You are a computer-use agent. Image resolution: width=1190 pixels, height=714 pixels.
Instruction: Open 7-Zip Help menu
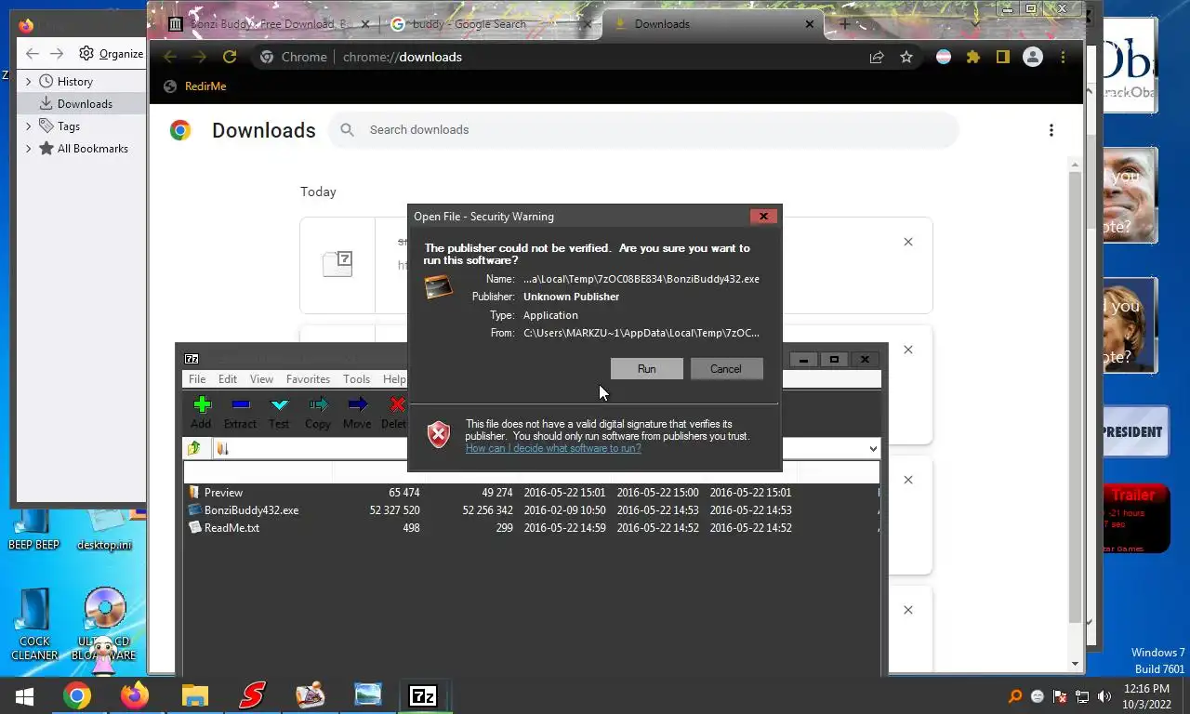point(394,379)
